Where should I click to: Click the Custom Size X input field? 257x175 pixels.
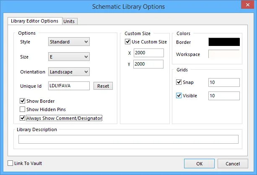point(149,53)
